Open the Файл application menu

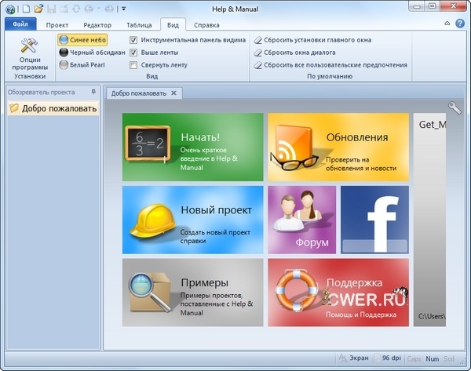(20, 25)
